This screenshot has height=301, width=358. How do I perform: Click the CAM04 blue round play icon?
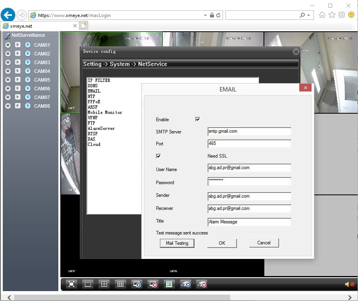pyautogui.click(x=28, y=71)
